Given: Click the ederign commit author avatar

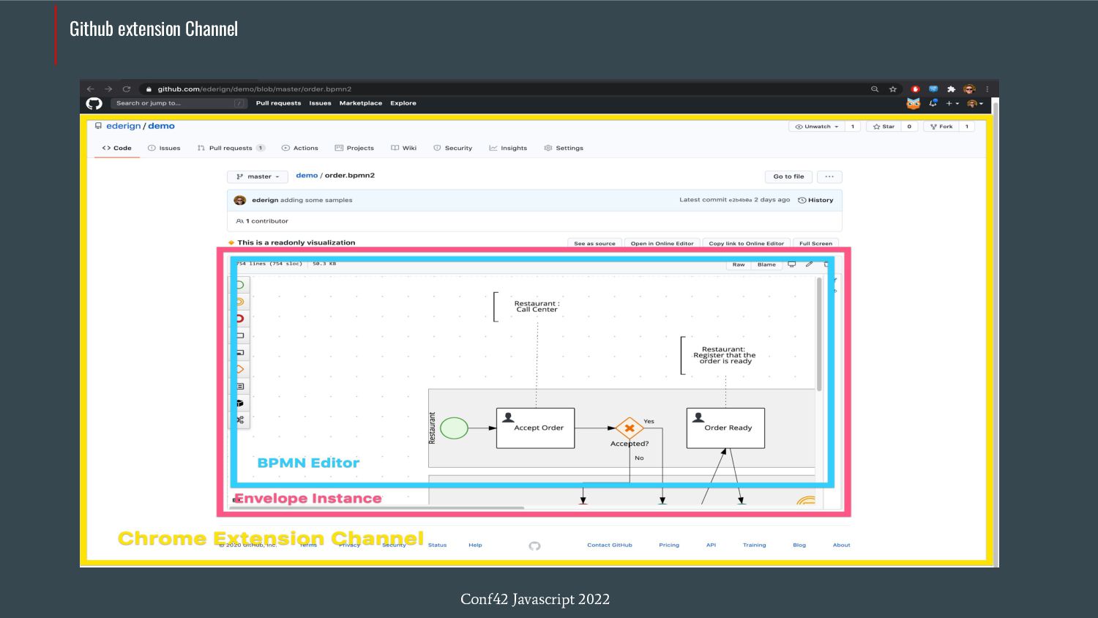Looking at the screenshot, I should 239,200.
